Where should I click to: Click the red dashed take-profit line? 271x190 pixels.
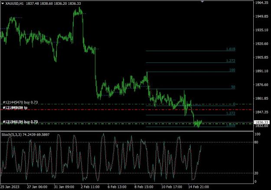(x=127, y=109)
